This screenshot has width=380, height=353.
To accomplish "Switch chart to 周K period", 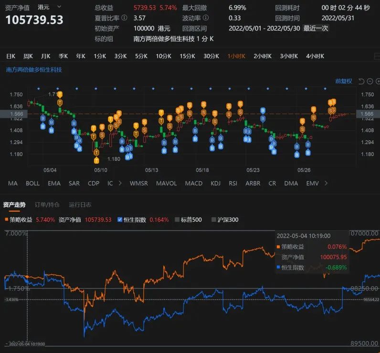I will click(x=28, y=56).
